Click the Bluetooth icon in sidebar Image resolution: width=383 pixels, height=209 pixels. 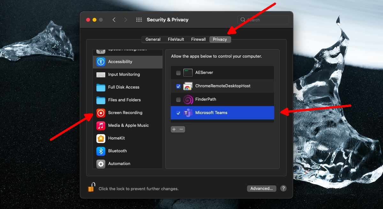pyautogui.click(x=101, y=151)
